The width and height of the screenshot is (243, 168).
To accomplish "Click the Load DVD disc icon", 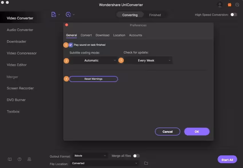I will (68, 15).
